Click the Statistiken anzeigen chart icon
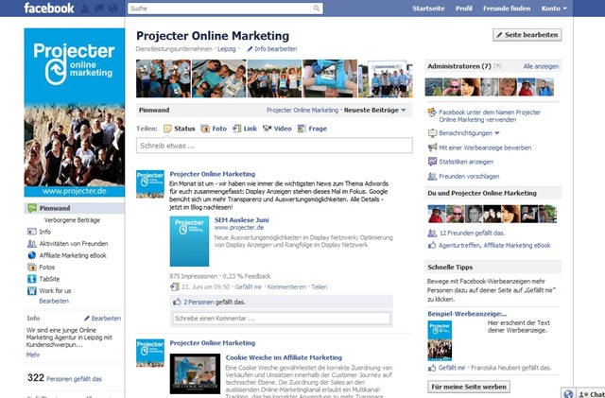The height and width of the screenshot is (398, 605). pos(432,162)
